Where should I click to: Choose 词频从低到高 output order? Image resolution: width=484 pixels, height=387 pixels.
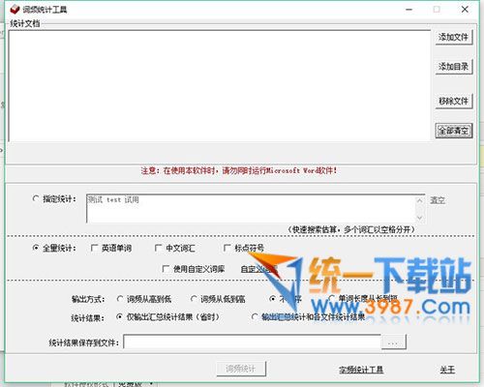[194, 299]
